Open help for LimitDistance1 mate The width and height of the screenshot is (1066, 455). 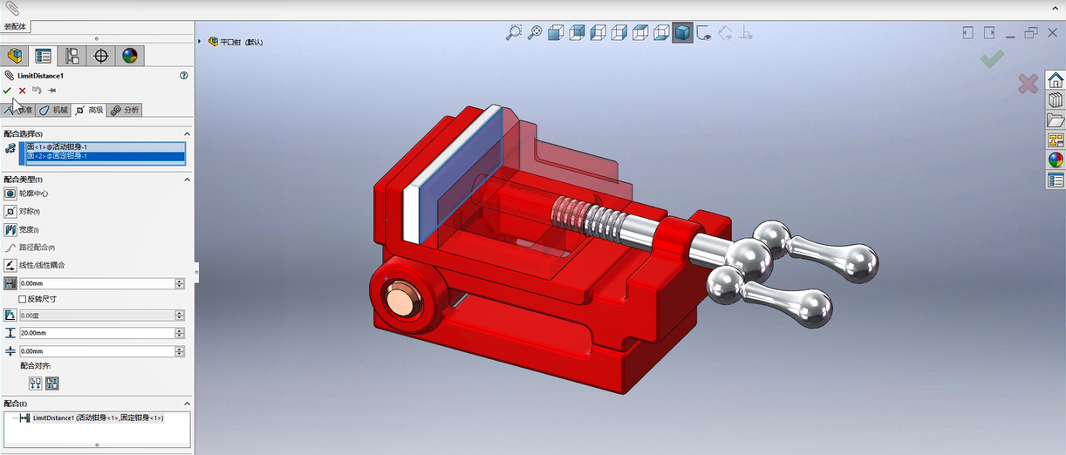click(184, 76)
